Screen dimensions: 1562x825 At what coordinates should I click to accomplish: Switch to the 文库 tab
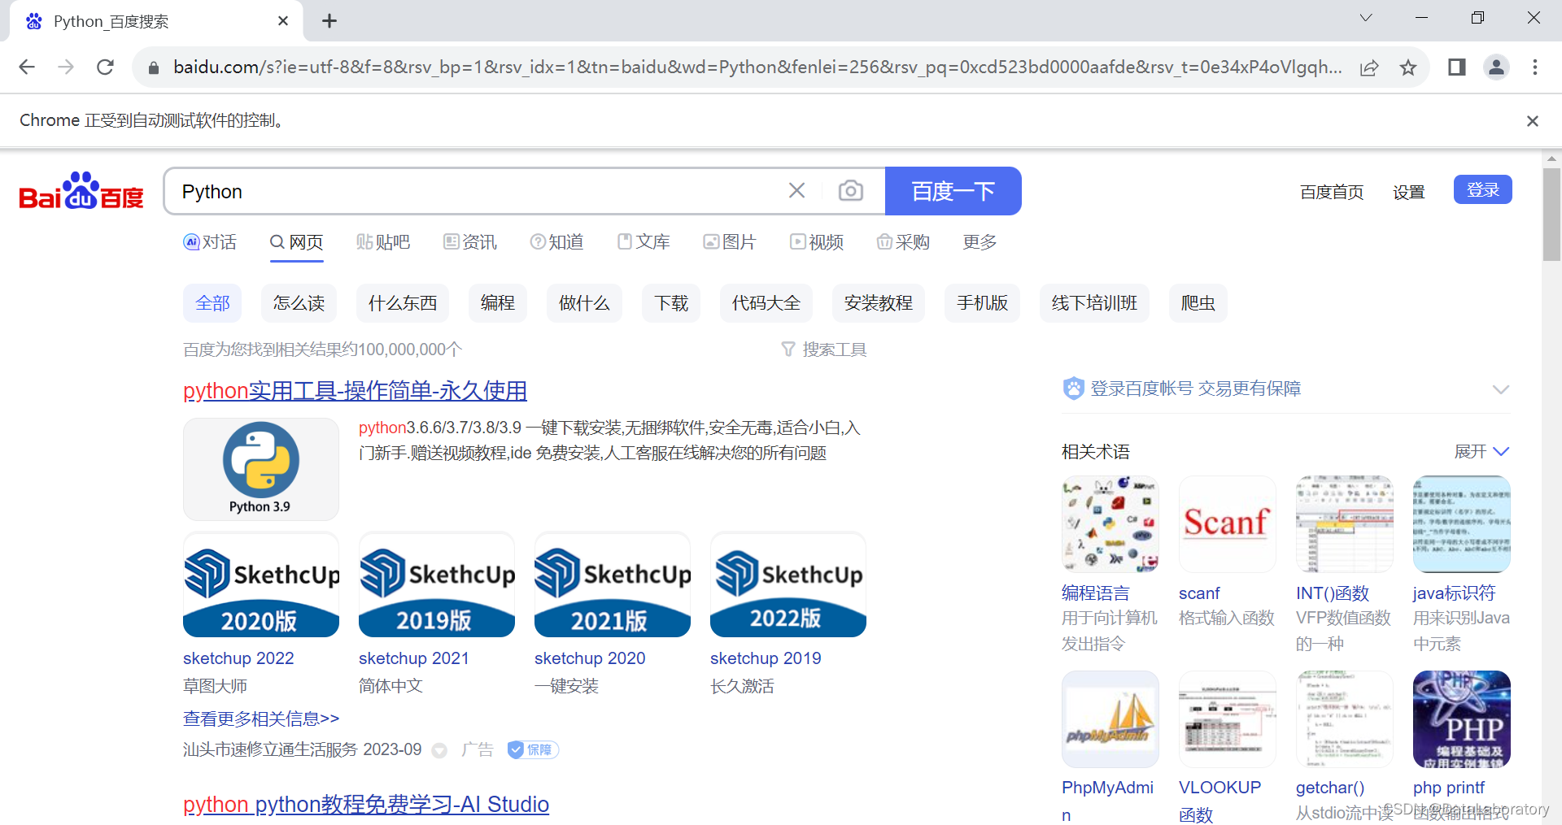click(x=644, y=242)
